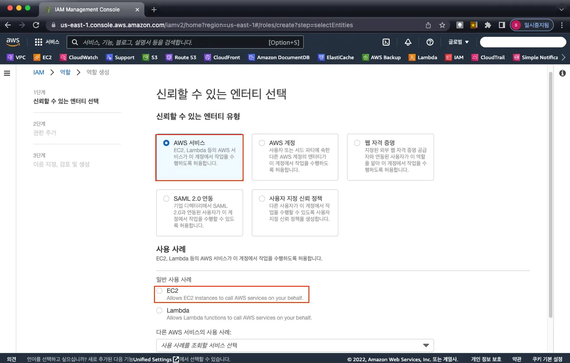570x363 pixels.
Task: Open the Amazon DocumentDB favorite shortcut
Action: coord(279,57)
